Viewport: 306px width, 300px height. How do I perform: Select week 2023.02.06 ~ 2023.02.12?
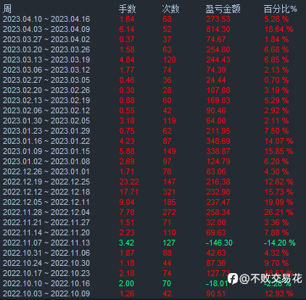(46, 110)
